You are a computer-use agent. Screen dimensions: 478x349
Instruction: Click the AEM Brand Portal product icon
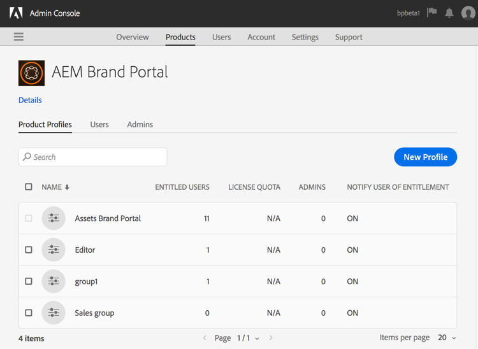point(31,73)
